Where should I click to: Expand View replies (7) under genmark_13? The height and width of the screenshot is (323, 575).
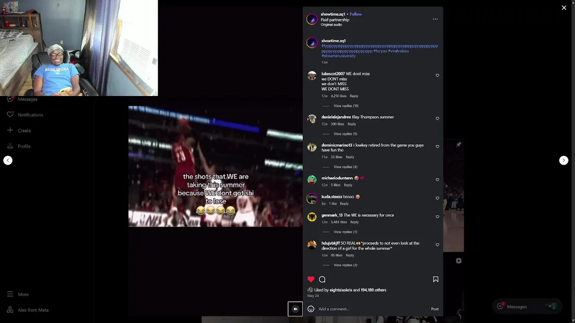[x=345, y=232]
